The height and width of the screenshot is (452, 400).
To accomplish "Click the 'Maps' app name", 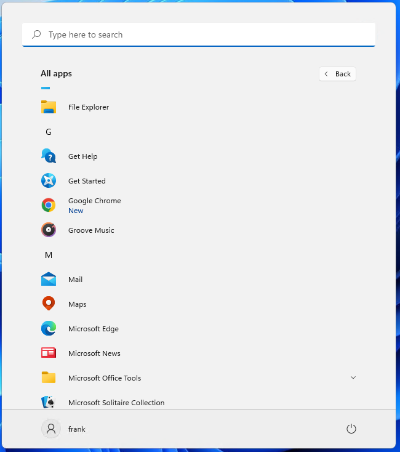I will point(77,304).
